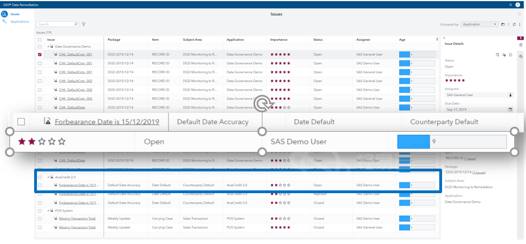Click the document icon in Issue Details
This screenshot has width=526, height=244.
pos(510,55)
